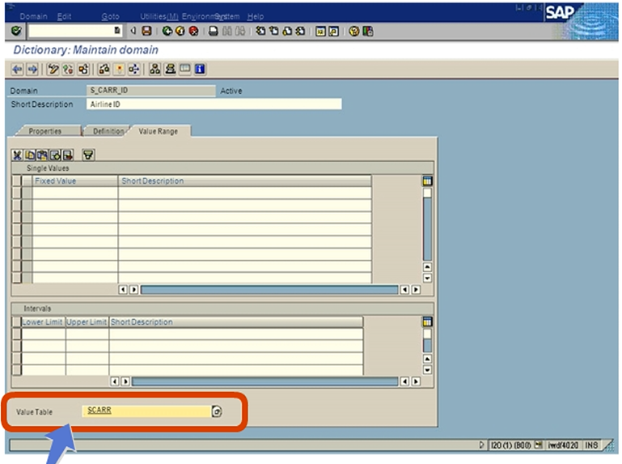The image size is (622, 464).
Task: Open the command field history dropdown
Action: point(118,32)
